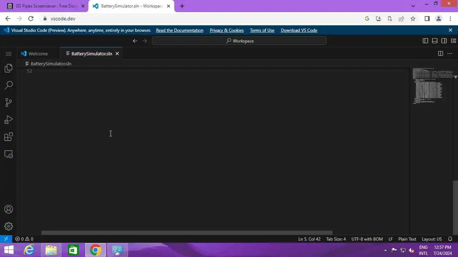Click the vscode.dev address bar

pyautogui.click(x=200, y=19)
